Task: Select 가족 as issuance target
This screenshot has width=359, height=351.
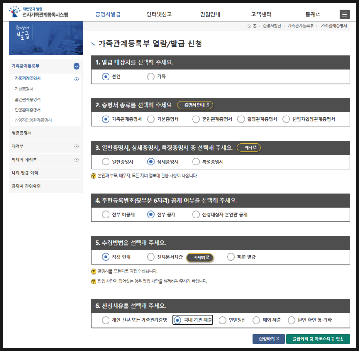Action: 151,76
